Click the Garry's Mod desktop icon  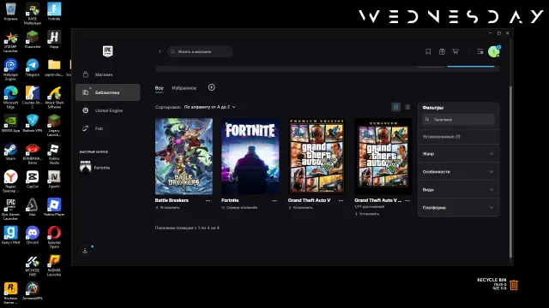(10, 235)
